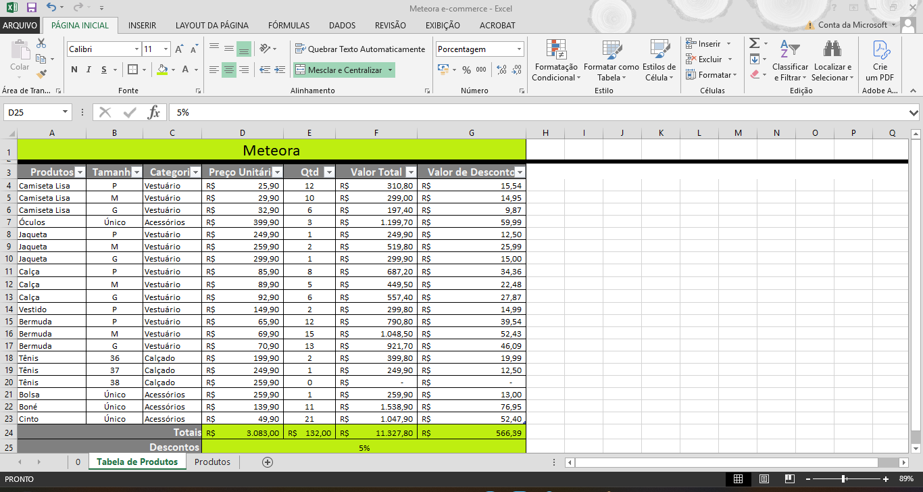Click the percent style icon
This screenshot has width=923, height=492.
click(466, 70)
